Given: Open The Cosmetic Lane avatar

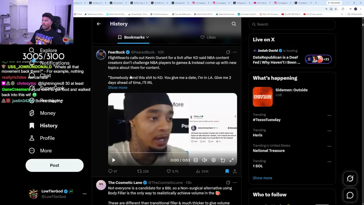Looking at the screenshot, I should point(101,185).
